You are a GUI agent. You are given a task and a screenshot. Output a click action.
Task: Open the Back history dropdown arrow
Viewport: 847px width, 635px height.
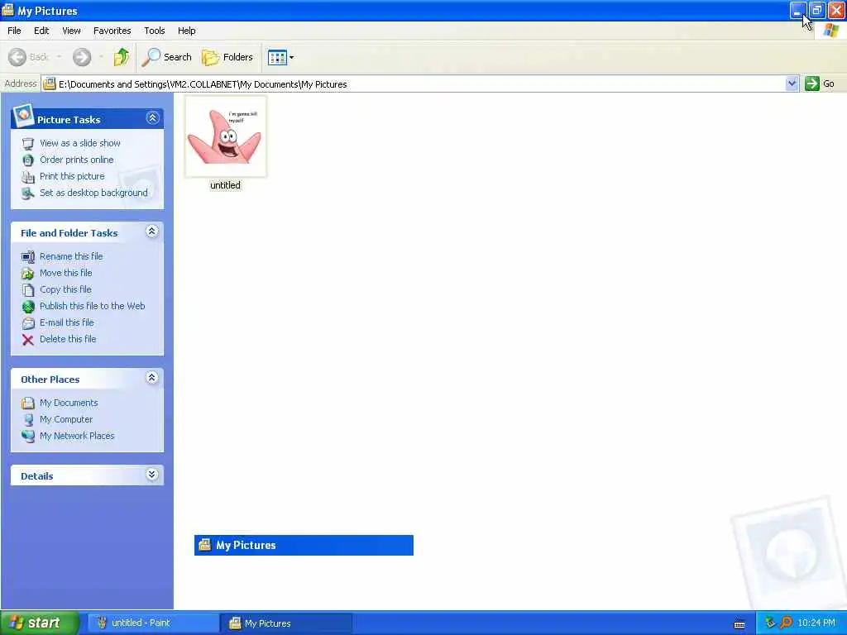(x=59, y=57)
